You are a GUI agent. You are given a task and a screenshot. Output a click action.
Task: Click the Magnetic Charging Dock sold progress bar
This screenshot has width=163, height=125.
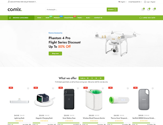click(x=44, y=123)
